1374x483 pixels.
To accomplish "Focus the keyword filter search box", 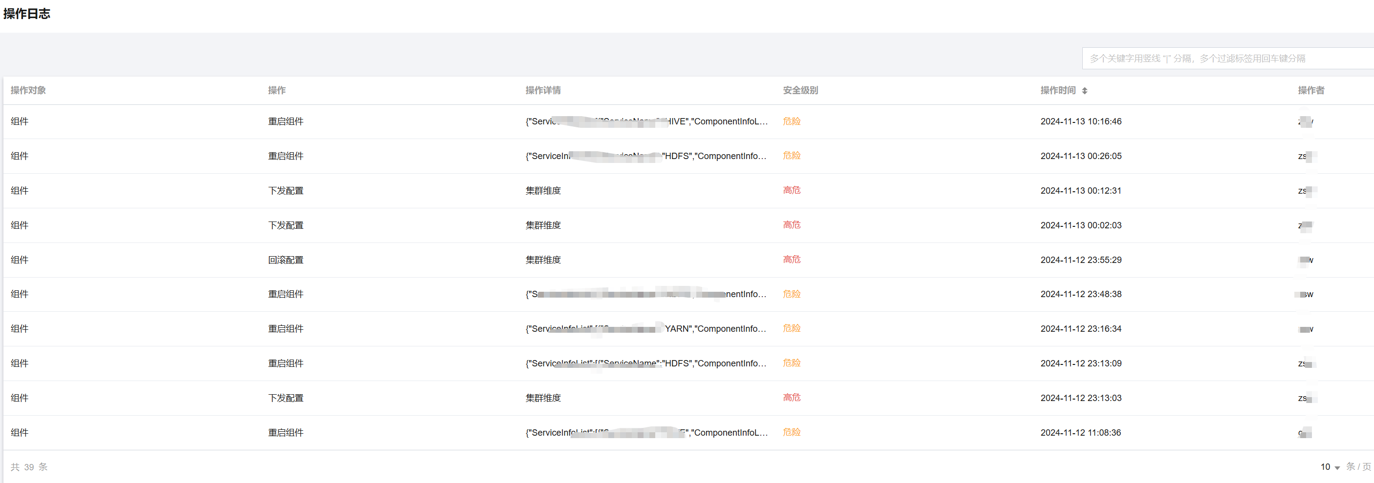I will pos(1227,59).
